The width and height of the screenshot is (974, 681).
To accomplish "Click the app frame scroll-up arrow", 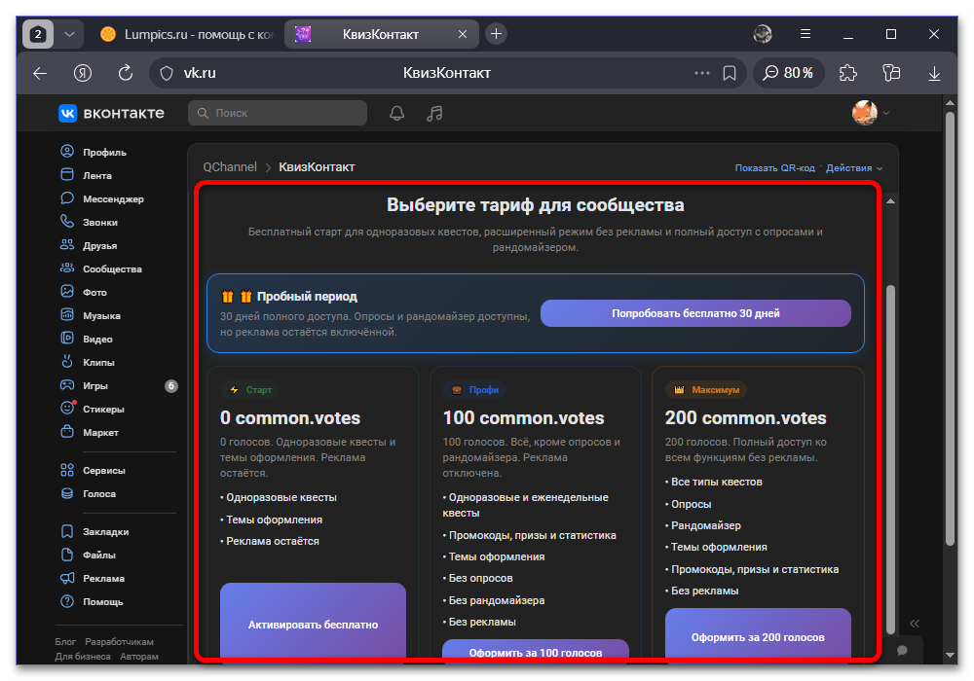I will click(891, 201).
